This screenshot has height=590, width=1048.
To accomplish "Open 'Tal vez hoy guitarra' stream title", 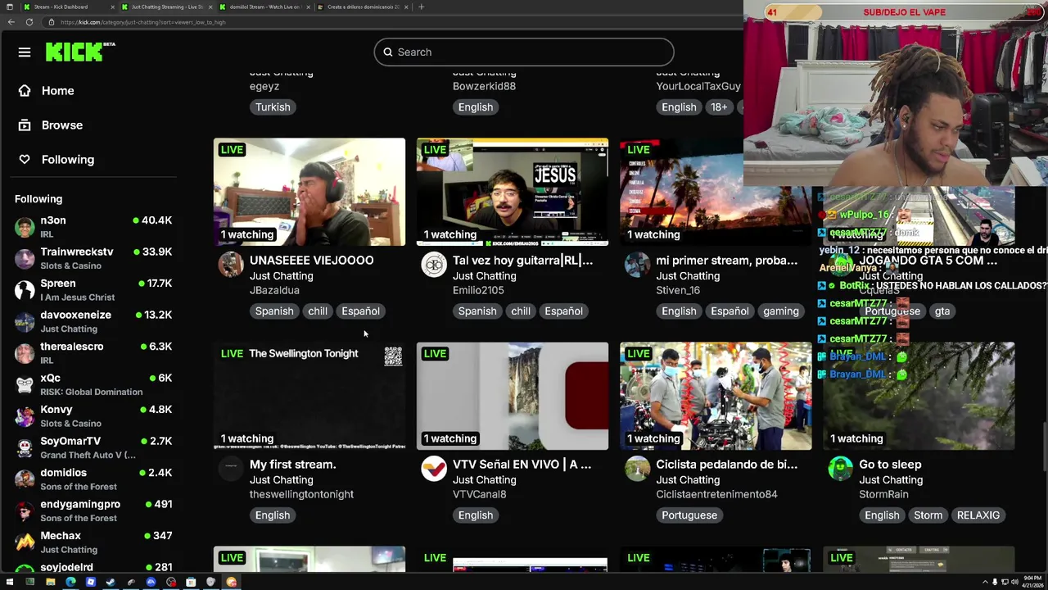I will pos(522,261).
